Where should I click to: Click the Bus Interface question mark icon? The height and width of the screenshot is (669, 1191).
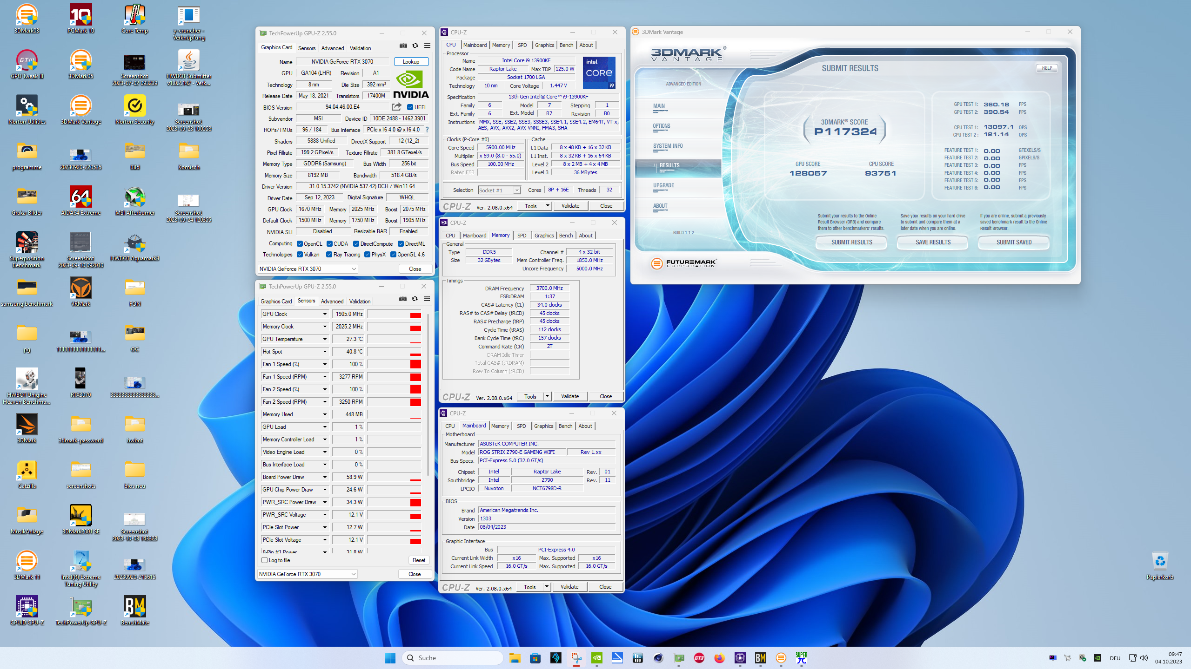(x=427, y=130)
